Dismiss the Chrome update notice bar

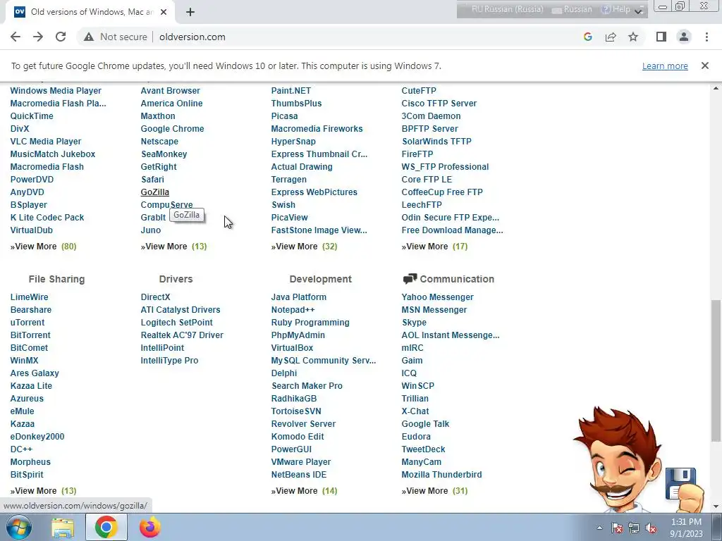[x=704, y=66]
